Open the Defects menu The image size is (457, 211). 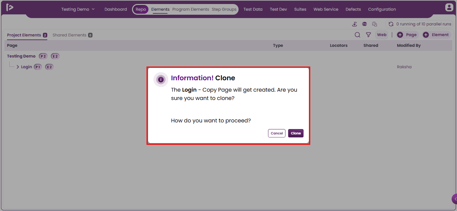[x=353, y=9]
